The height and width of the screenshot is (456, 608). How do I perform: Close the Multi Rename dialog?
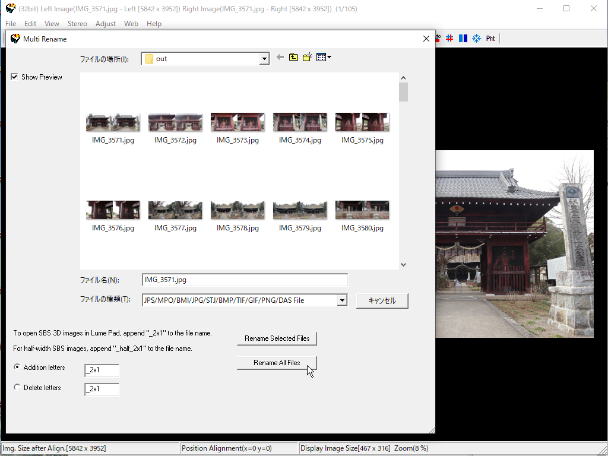[x=426, y=39]
